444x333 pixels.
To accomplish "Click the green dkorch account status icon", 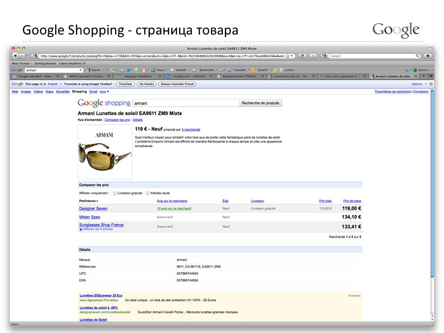I will point(415,70).
